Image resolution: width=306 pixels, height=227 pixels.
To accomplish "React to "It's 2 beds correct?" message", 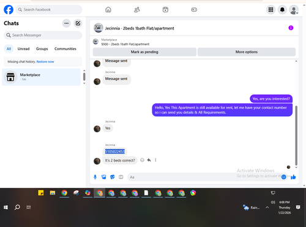I will click(x=142, y=160).
